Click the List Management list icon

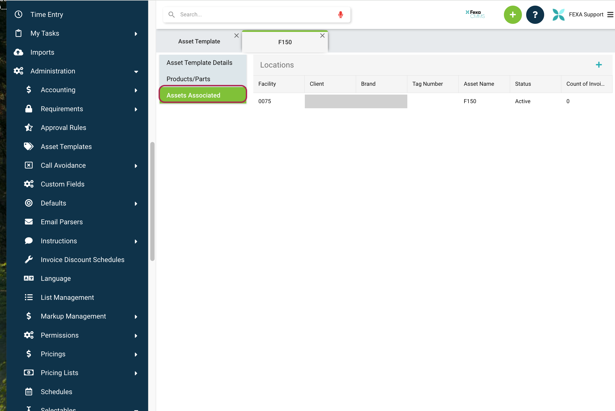pos(29,297)
